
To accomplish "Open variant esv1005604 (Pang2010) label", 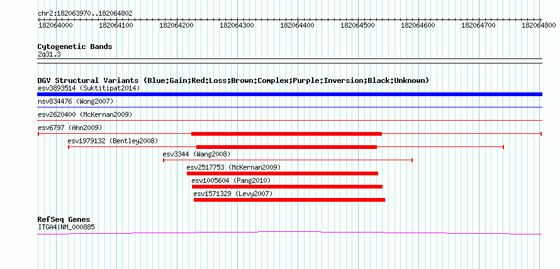I will point(231,180).
